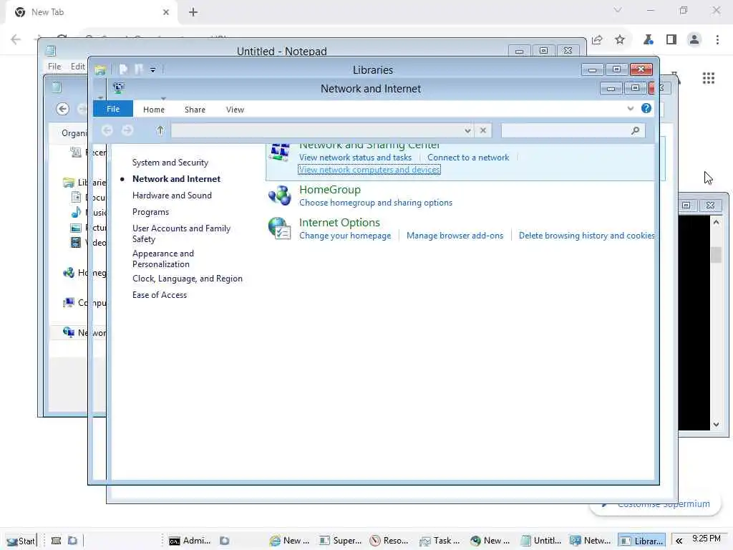Go to Programs category

[x=150, y=212]
